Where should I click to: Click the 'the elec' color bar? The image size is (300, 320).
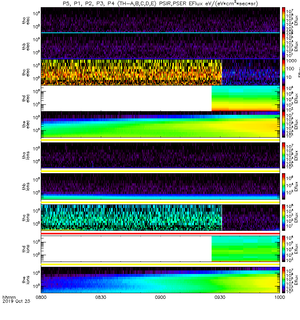284,124
